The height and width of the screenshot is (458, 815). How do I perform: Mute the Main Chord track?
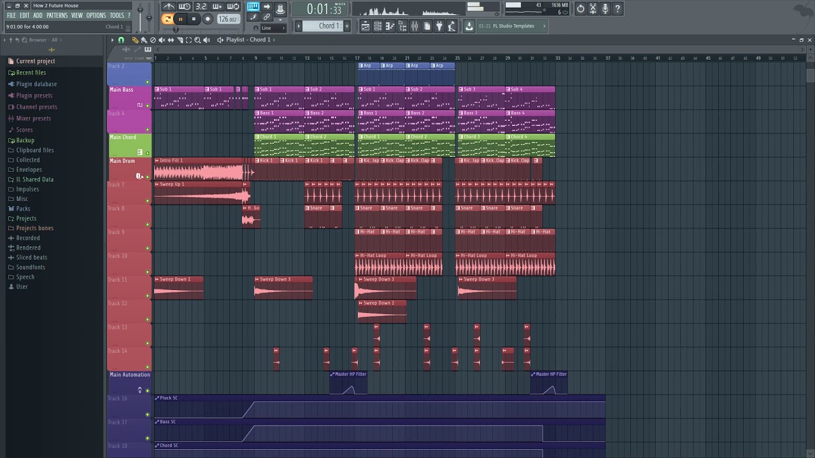(148, 153)
